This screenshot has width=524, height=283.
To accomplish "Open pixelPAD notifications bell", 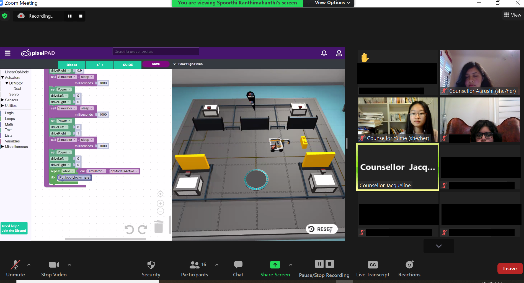I will 324,53.
